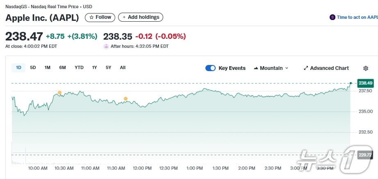Choose the 5Y chart range
The width and height of the screenshot is (378, 179).
[108, 68]
